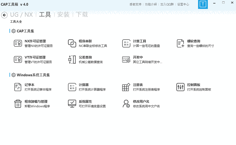
Task: Click the description 查询一些螺纹的尺寸
Action: 201,46
